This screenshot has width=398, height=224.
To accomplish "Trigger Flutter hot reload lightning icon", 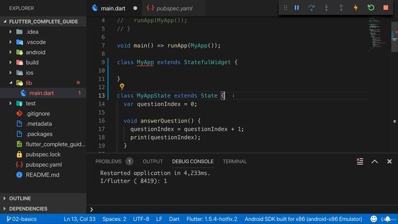I will tap(356, 7).
